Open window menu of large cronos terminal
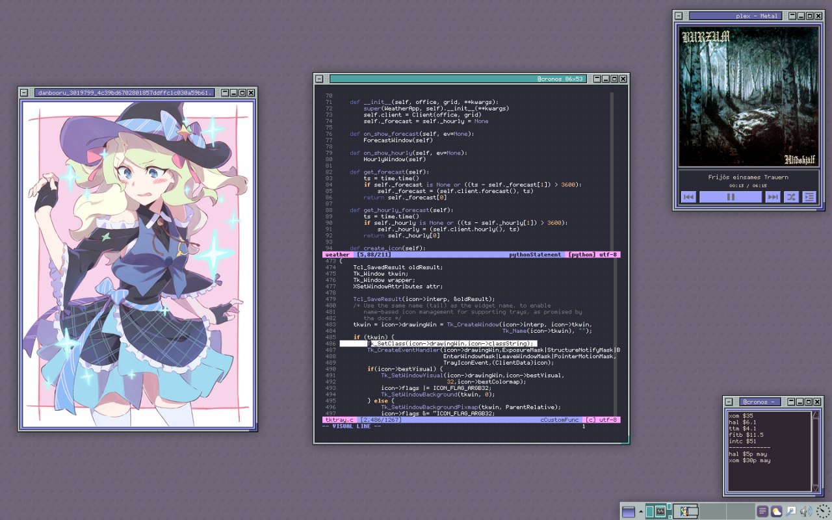The width and height of the screenshot is (832, 520). tap(319, 79)
